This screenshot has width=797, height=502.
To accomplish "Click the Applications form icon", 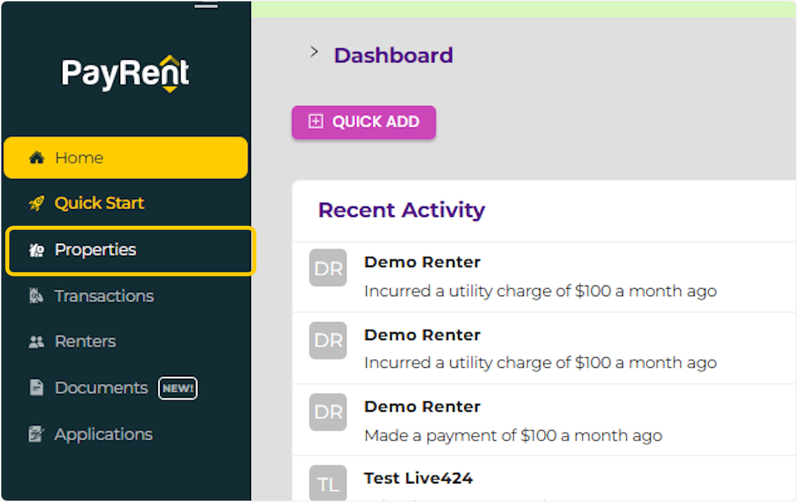I will tap(37, 435).
